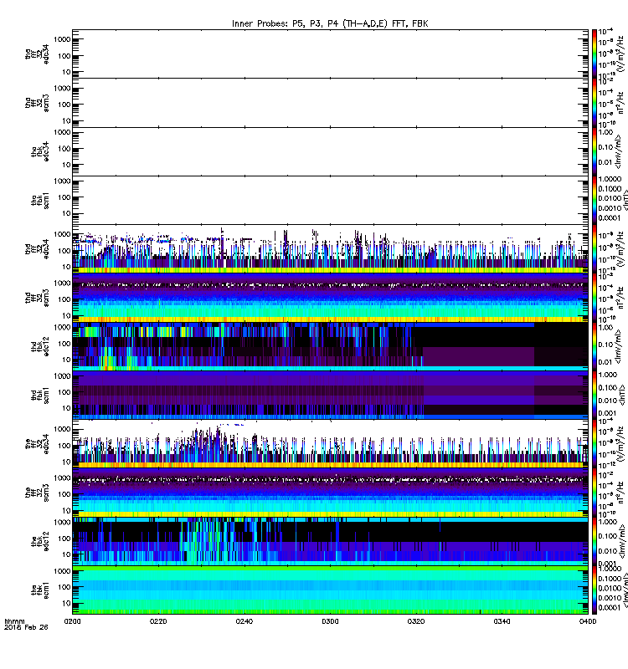
Task: Click the 0240 time axis label
Action: coord(244,621)
